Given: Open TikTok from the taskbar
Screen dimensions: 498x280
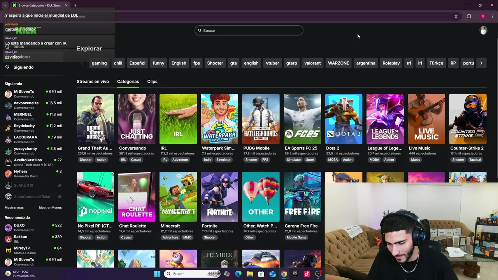Looking at the screenshot, I should (x=307, y=274).
